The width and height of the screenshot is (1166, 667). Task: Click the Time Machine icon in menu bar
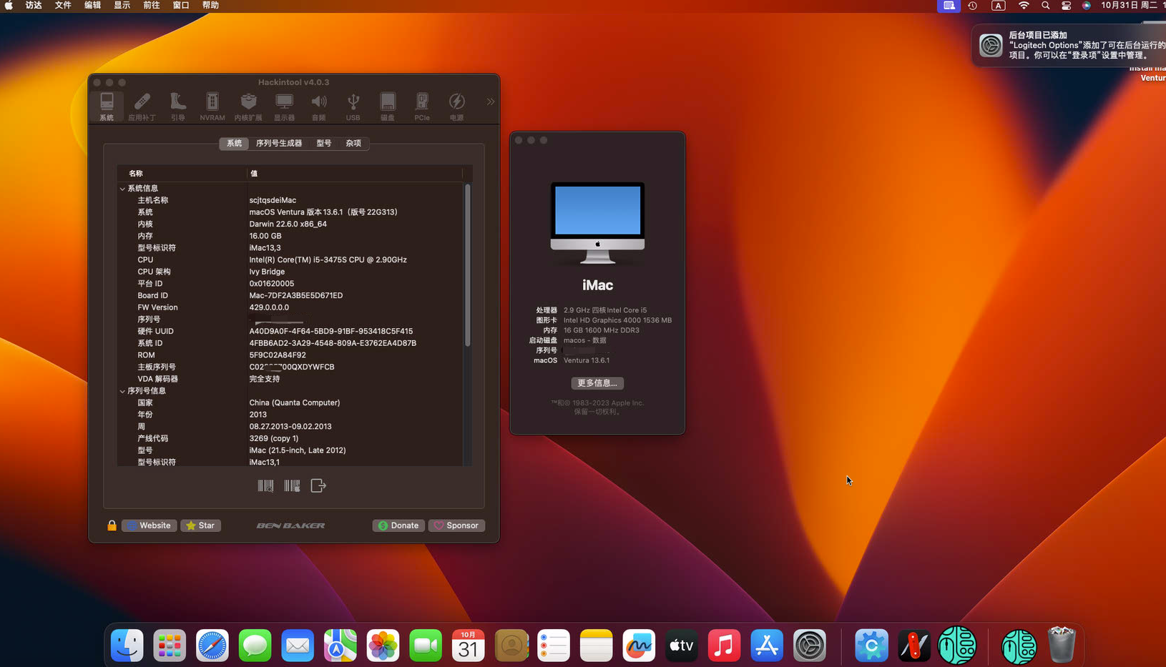click(973, 5)
